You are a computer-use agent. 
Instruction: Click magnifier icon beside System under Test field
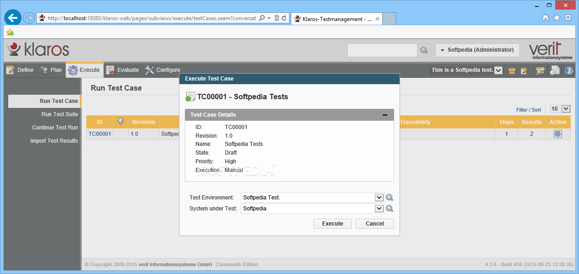click(390, 209)
